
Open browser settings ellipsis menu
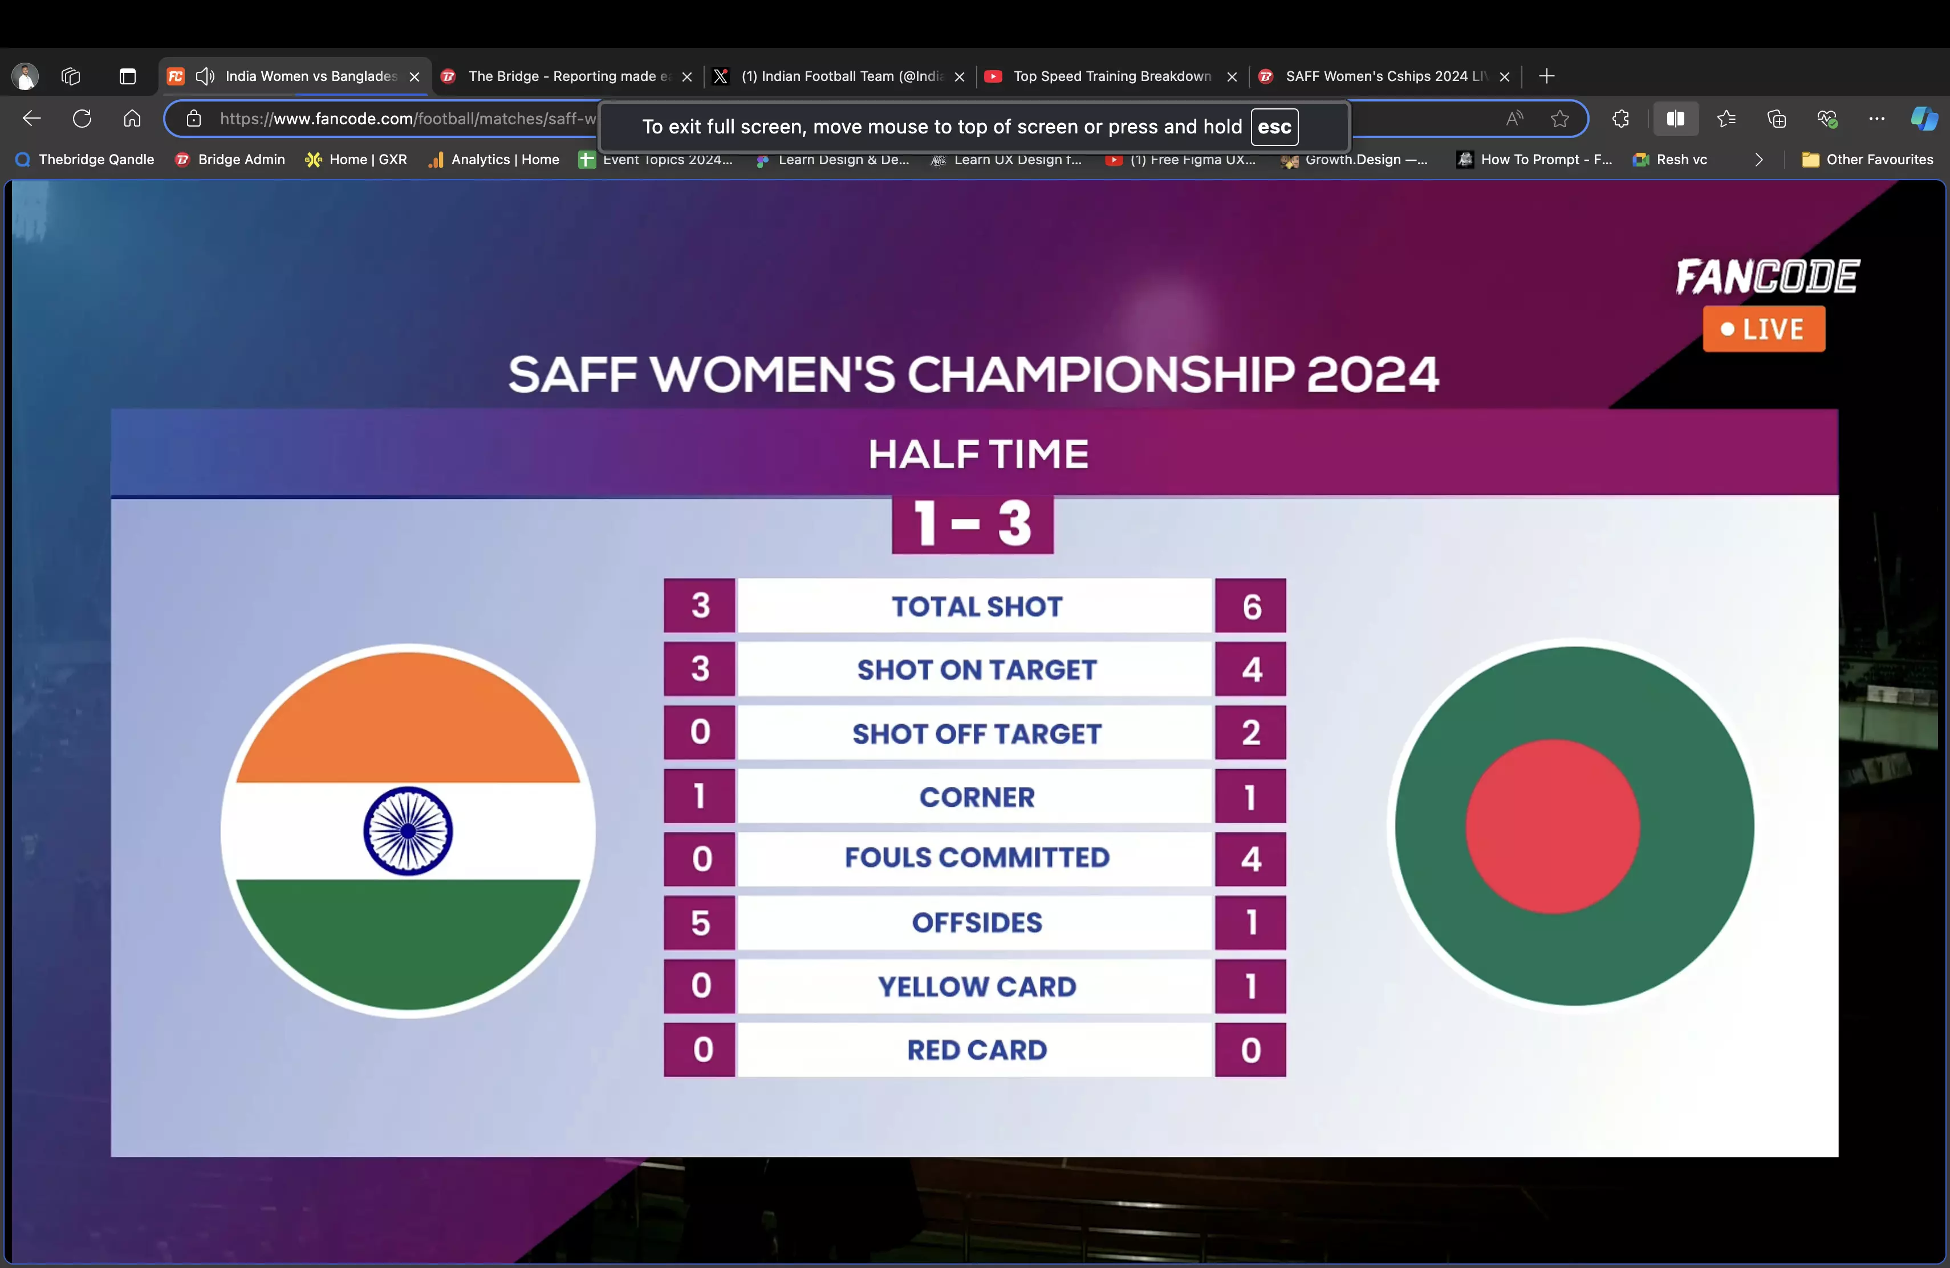[1877, 119]
